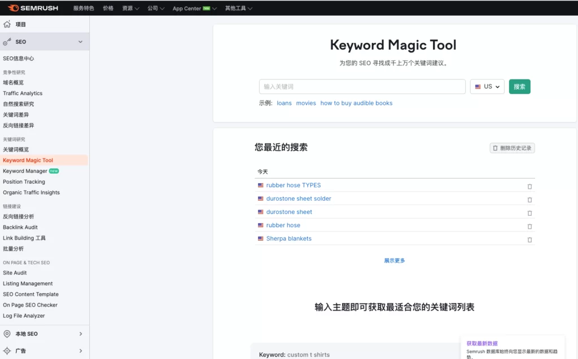This screenshot has width=578, height=359.
Task: Open 反向链接分析
Action: pos(19,216)
